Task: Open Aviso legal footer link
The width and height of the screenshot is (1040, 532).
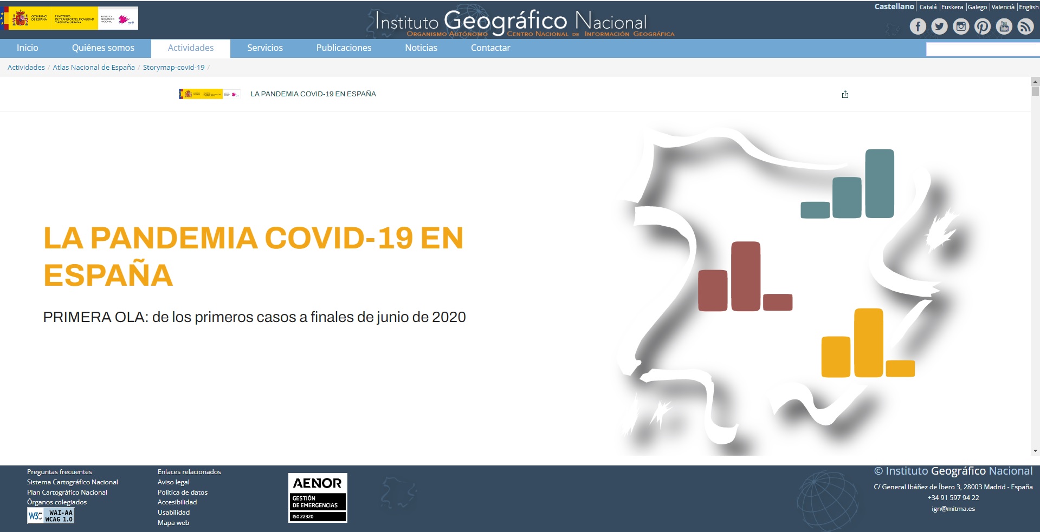Action: point(173,482)
